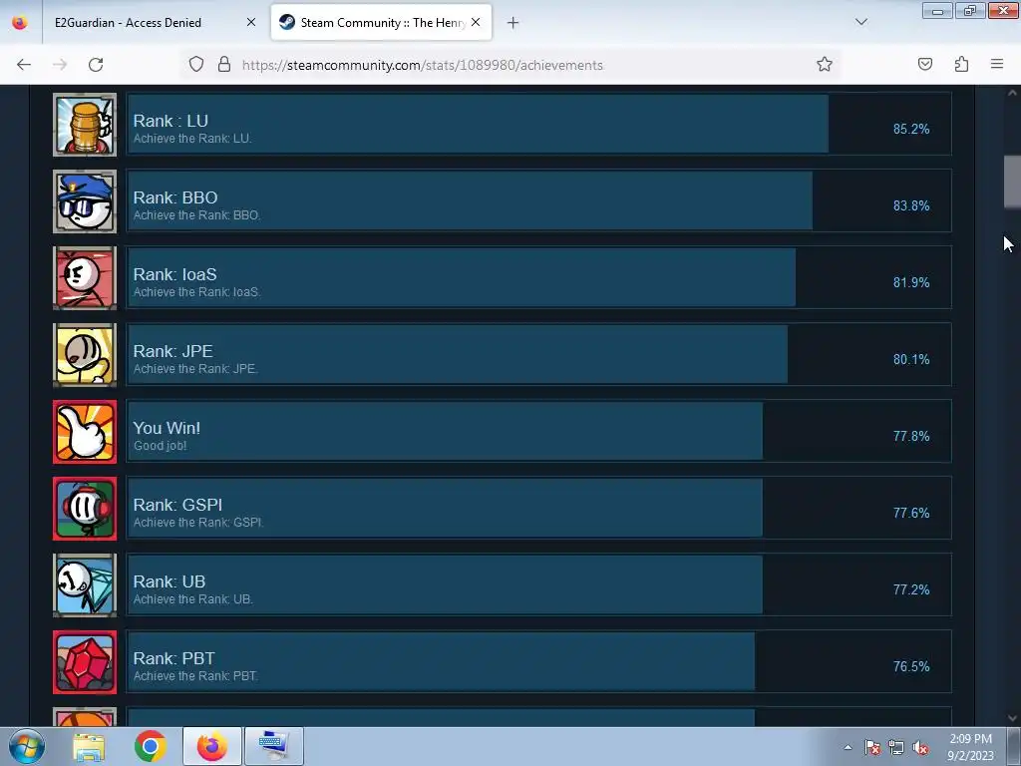Click the Rank IoaS angry stickman icon

pyautogui.click(x=85, y=278)
